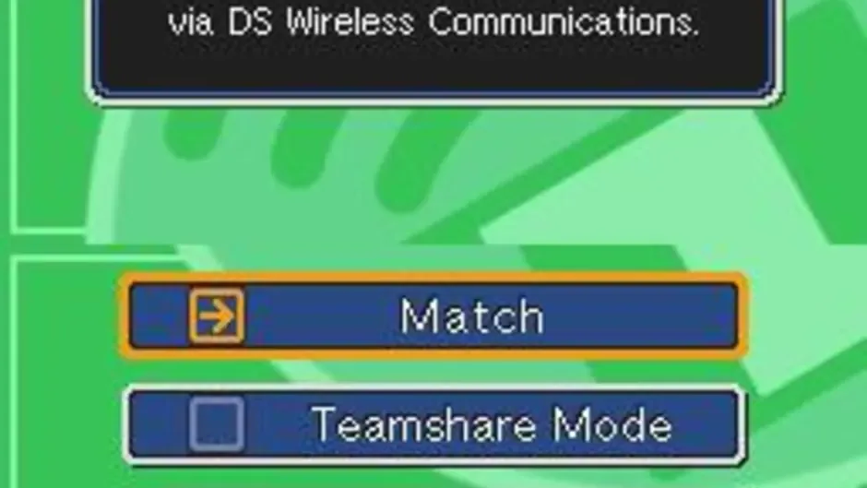Click the orange arrow icon on Match
This screenshot has height=488, width=867.
pyautogui.click(x=216, y=315)
